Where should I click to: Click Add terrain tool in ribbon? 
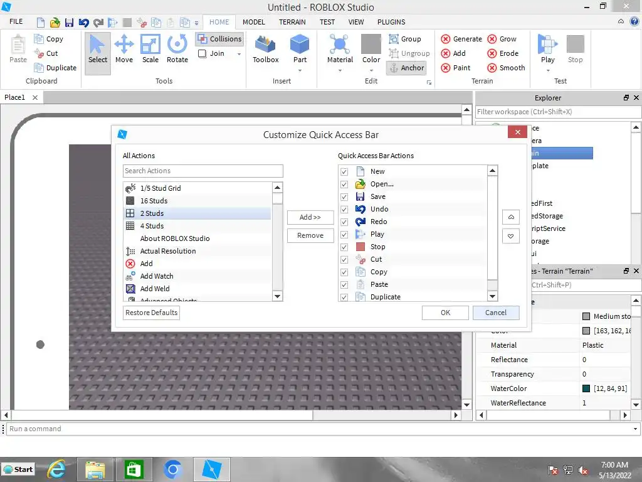click(453, 53)
